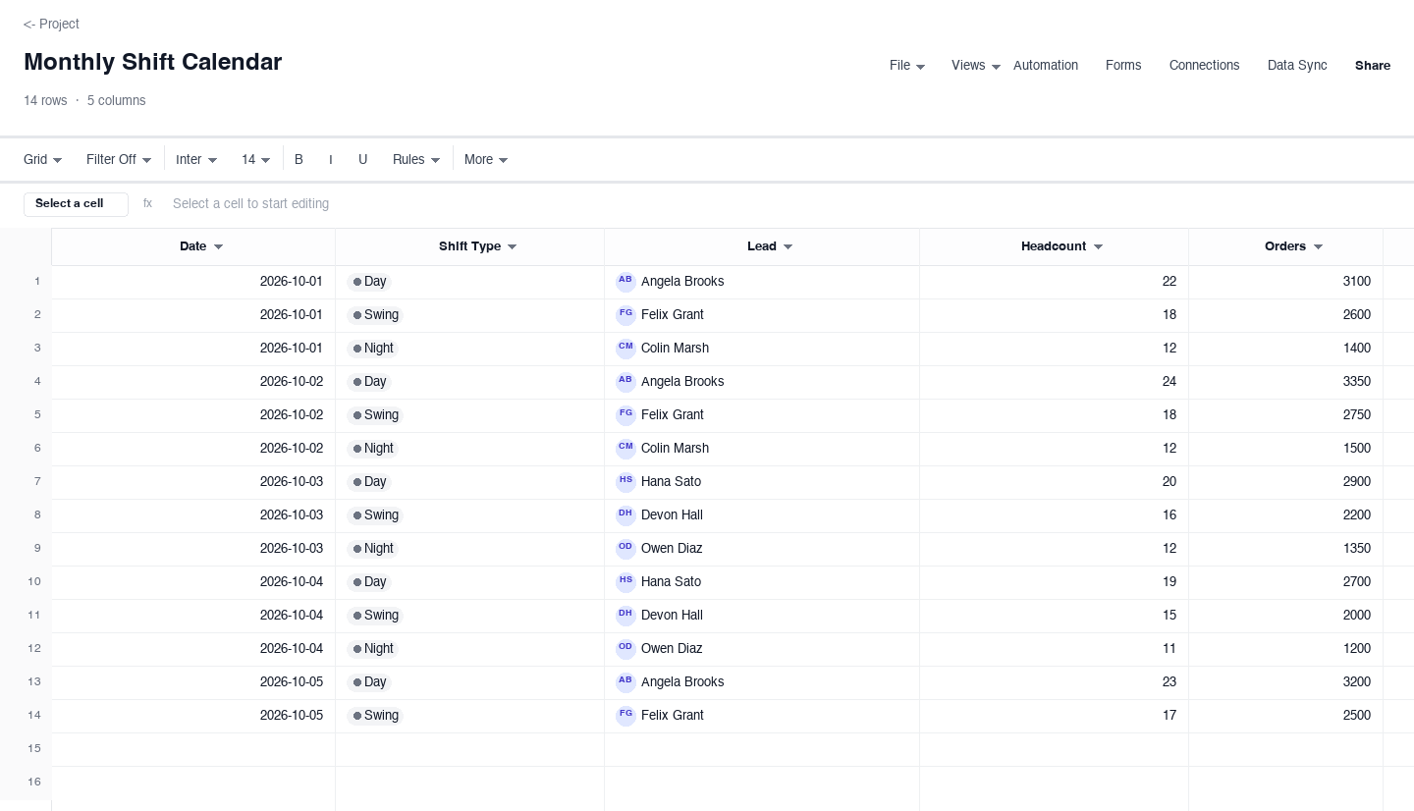Click Colin Marsh avatar in row 3
The width and height of the screenshot is (1414, 811).
(x=625, y=349)
